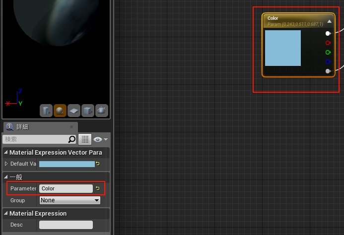The height and width of the screenshot is (235, 344).
Task: Open the Group dropdown set to None
Action: pos(70,200)
